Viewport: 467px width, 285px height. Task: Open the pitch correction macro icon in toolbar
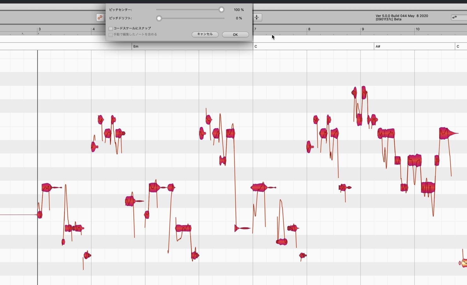(100, 18)
